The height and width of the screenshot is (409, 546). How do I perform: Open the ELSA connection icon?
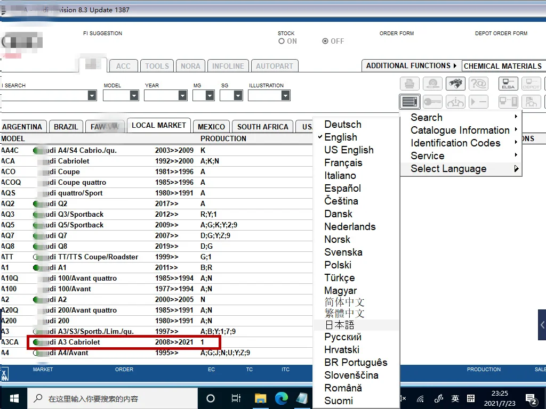[508, 84]
